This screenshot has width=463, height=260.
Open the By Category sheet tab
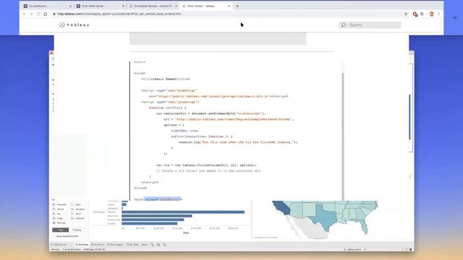(x=116, y=245)
